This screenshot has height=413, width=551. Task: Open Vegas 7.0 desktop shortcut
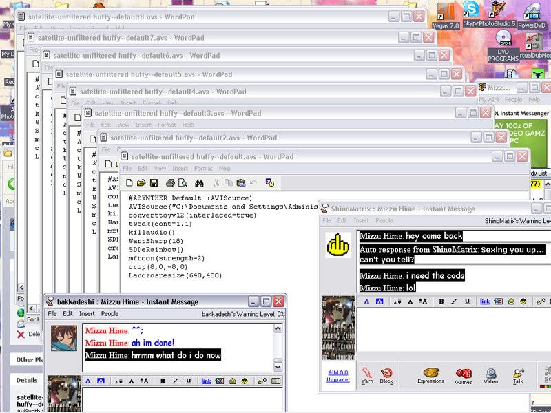pyautogui.click(x=446, y=17)
